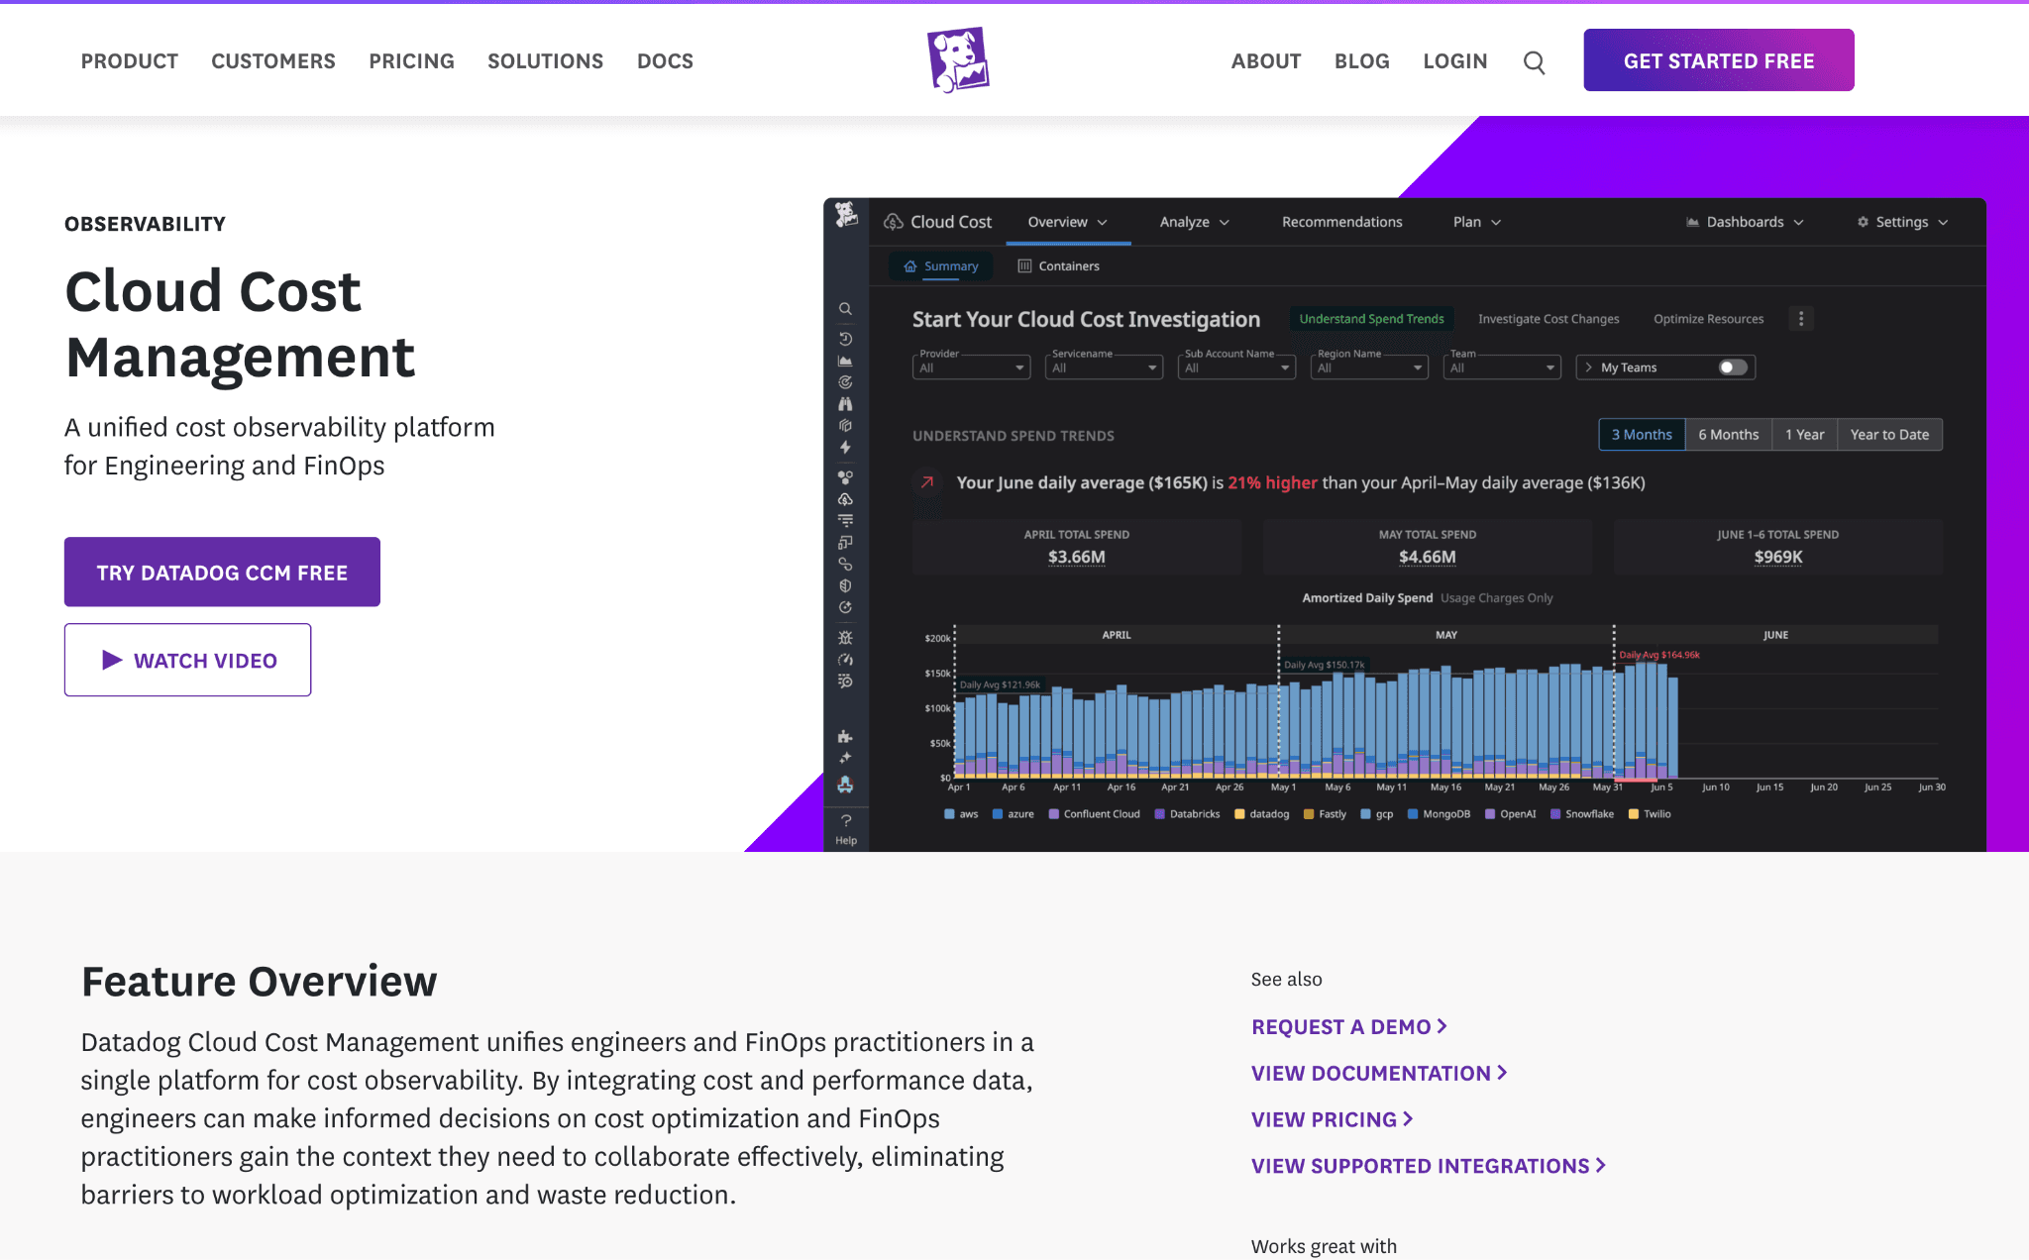Click the three-dot more options icon
Screen dimensions: 2029x1260
[x=1801, y=319]
